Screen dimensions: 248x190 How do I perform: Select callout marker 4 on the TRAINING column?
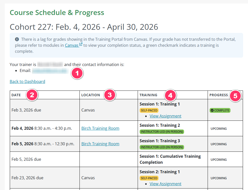pos(170,95)
